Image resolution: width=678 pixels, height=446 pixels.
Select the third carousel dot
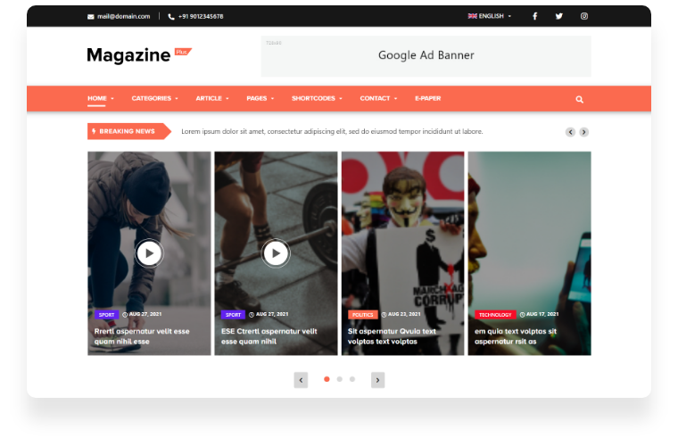coord(352,379)
